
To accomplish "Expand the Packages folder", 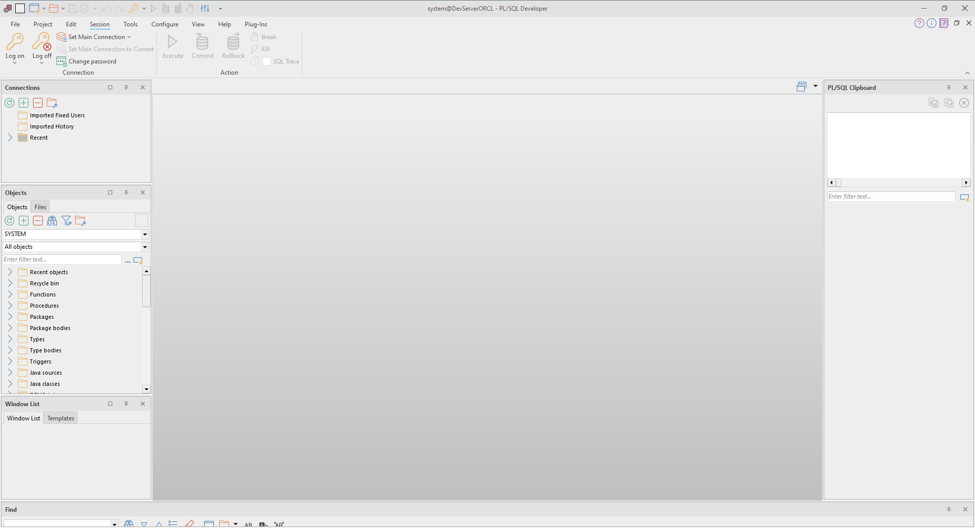I will click(10, 317).
